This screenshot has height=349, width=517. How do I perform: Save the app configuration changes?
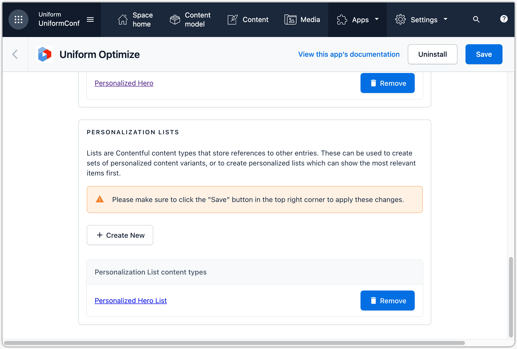click(x=483, y=54)
